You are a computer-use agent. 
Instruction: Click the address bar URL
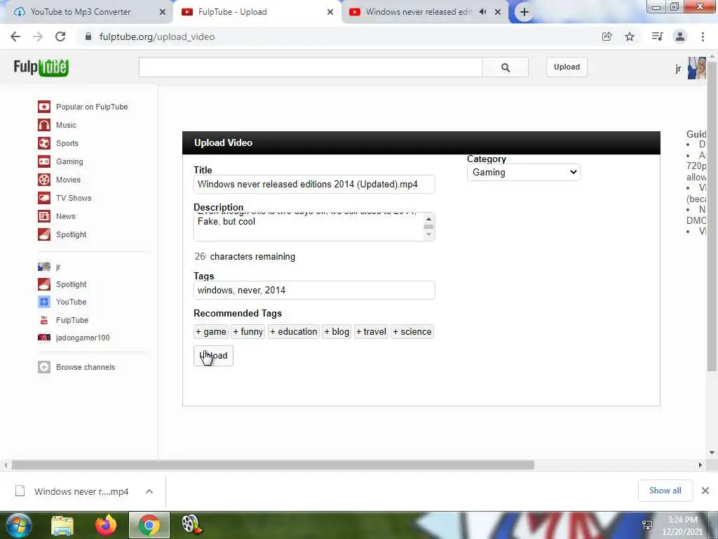pyautogui.click(x=157, y=36)
